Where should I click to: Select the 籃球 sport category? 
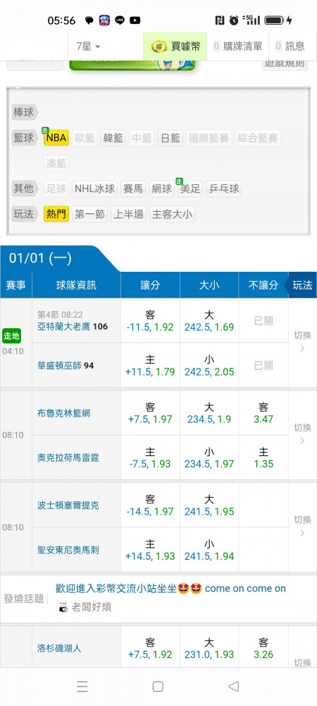click(x=24, y=138)
